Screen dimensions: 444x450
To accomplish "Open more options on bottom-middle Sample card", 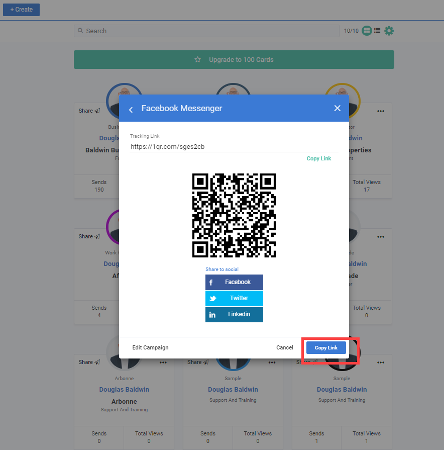I will tap(272, 363).
